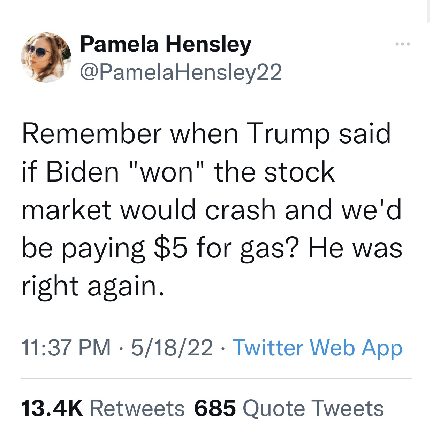The width and height of the screenshot is (433, 432).
Task: Select the Quote Tweets label text
Action: point(313,408)
